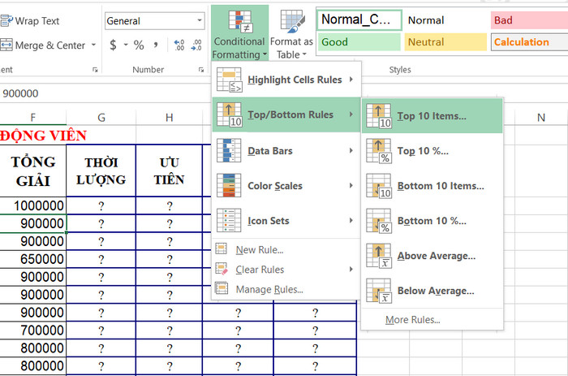Screen dimensions: 568x376
Task: Select Above Average... rule
Action: 432,256
